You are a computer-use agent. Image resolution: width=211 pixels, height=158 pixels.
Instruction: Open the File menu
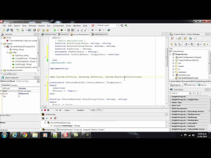(4, 26)
